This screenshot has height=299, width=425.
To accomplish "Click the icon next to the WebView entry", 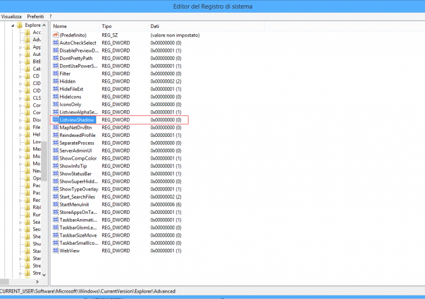I will click(x=55, y=251).
